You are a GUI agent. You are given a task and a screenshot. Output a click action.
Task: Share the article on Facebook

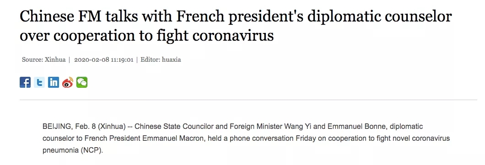[x=25, y=82]
